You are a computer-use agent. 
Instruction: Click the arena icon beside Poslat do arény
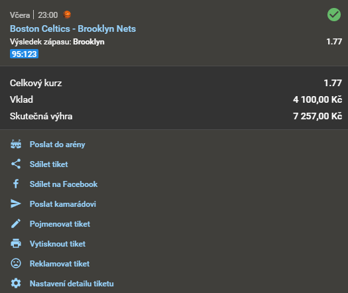tap(16, 144)
